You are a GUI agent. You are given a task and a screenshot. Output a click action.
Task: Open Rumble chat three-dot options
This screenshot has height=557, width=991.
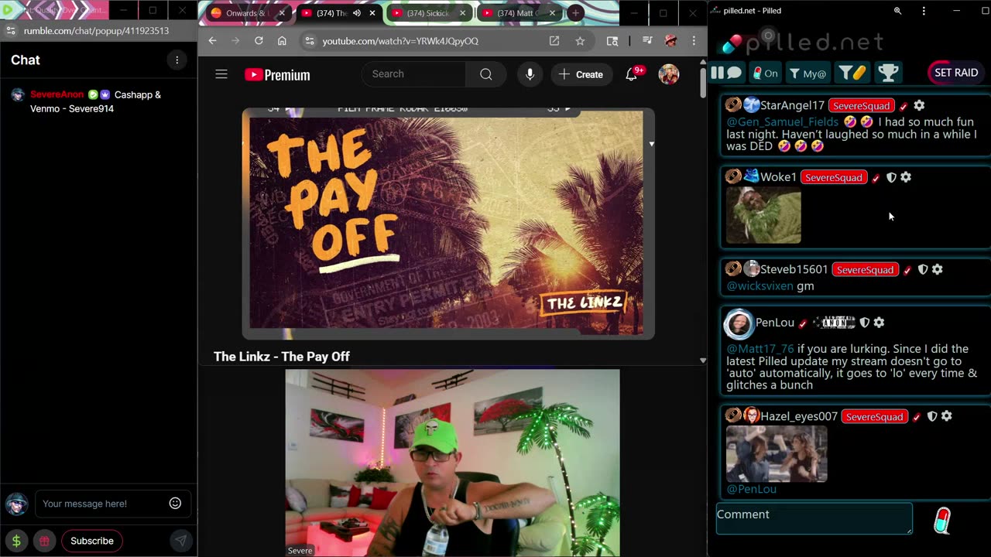point(177,60)
